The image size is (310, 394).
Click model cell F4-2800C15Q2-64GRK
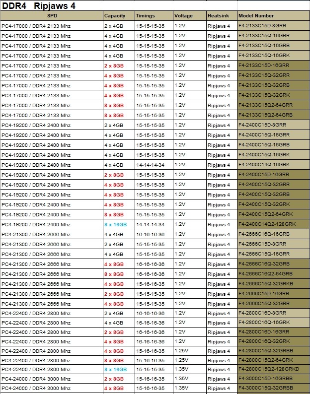(x=273, y=360)
